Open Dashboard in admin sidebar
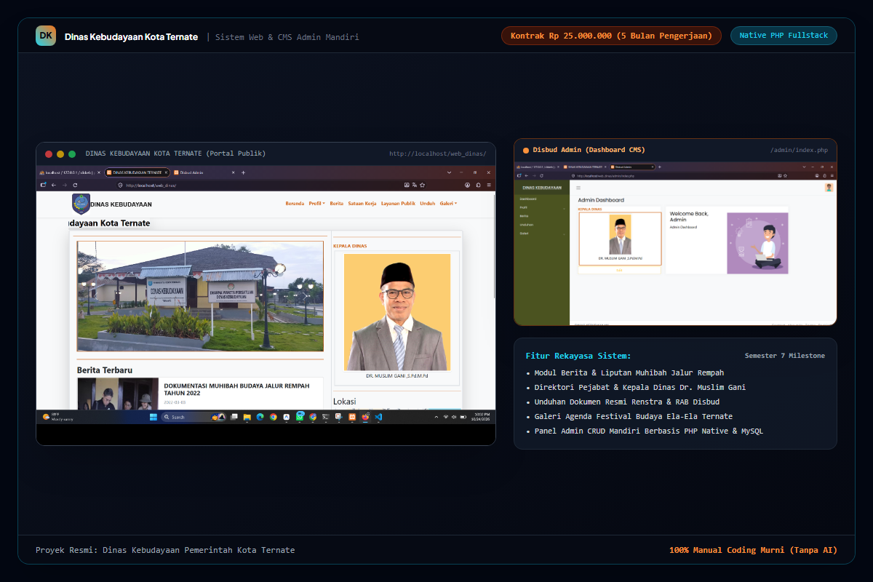The width and height of the screenshot is (873, 582). [x=529, y=199]
